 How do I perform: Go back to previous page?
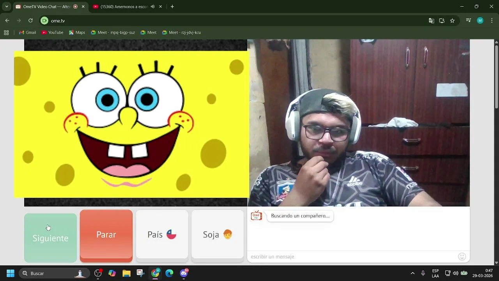point(7,21)
